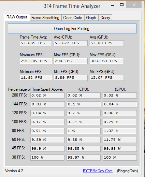
Task: Click the Version 4.2 text
Action: tap(14, 171)
